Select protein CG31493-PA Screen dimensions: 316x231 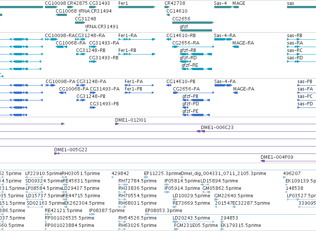click(105, 89)
